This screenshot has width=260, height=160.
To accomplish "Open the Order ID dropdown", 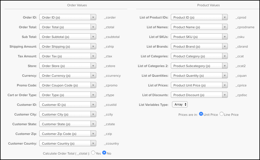I will pos(67,17).
